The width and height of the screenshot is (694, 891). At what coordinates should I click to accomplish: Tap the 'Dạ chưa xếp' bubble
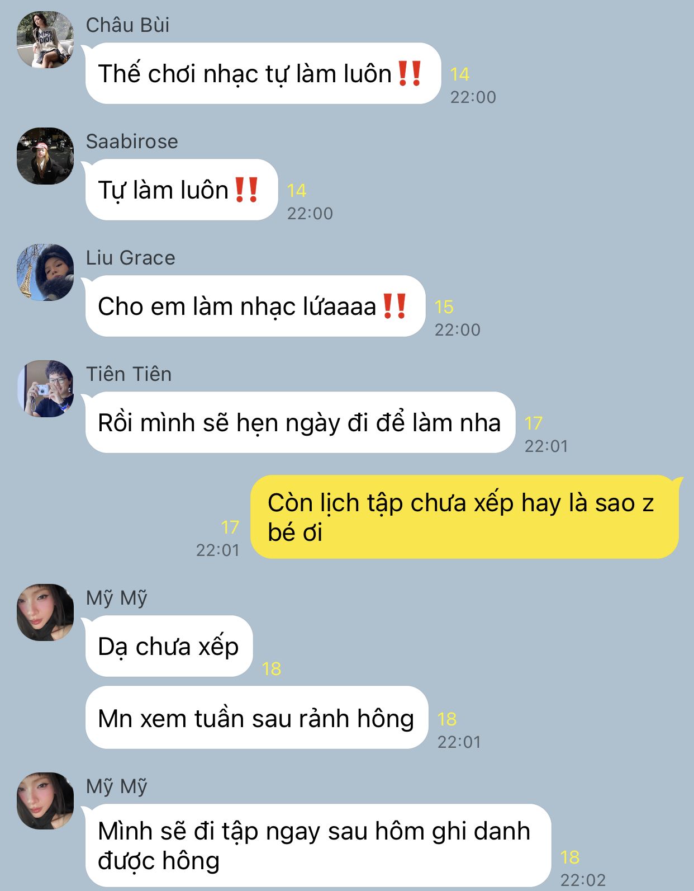click(x=169, y=646)
